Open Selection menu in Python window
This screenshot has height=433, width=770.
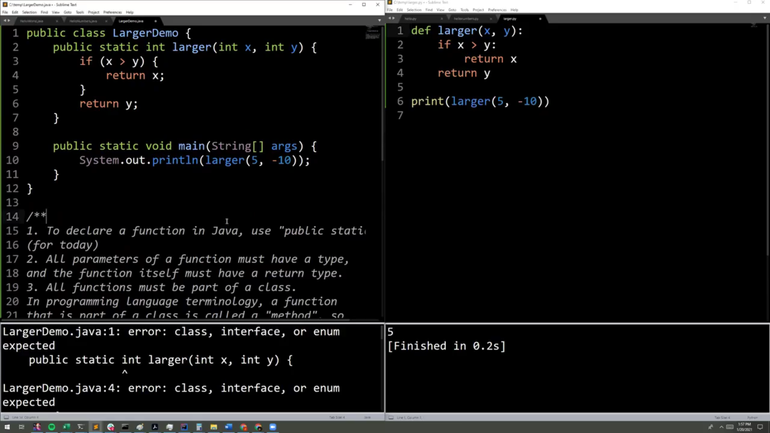[x=414, y=10]
